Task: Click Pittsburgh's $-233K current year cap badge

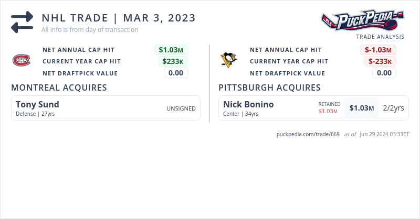Action: click(x=380, y=61)
